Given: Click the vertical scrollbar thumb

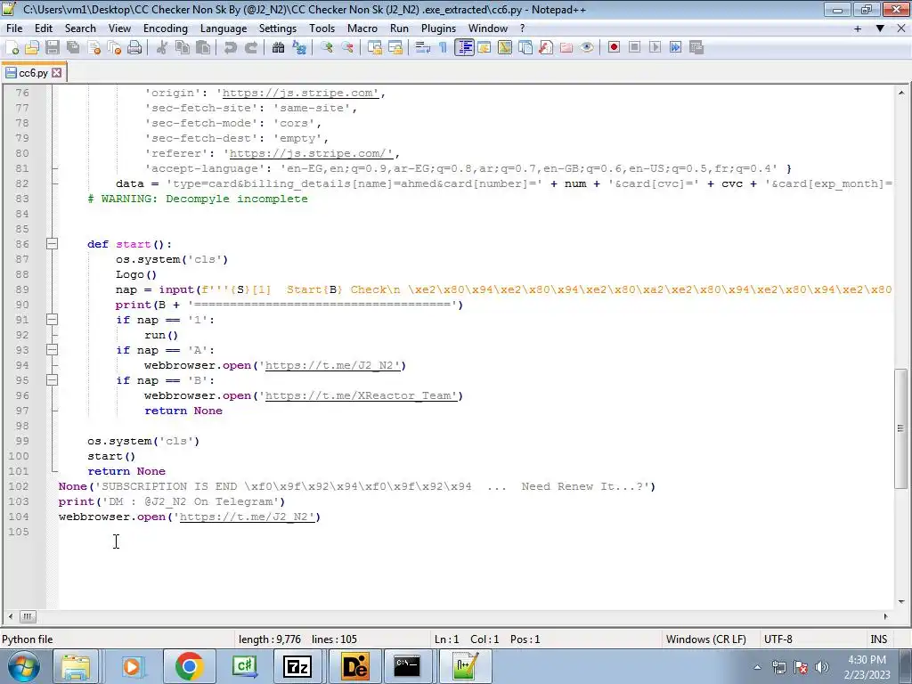Looking at the screenshot, I should (900, 428).
